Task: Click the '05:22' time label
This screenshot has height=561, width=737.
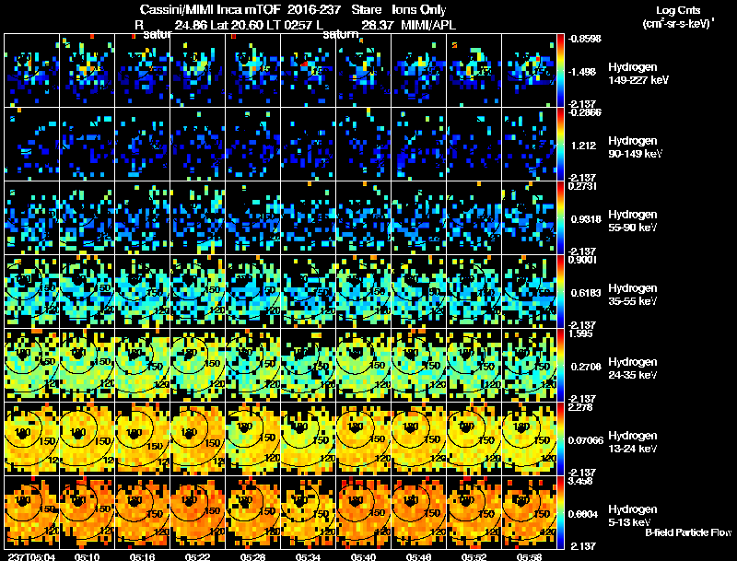Action: (x=197, y=556)
